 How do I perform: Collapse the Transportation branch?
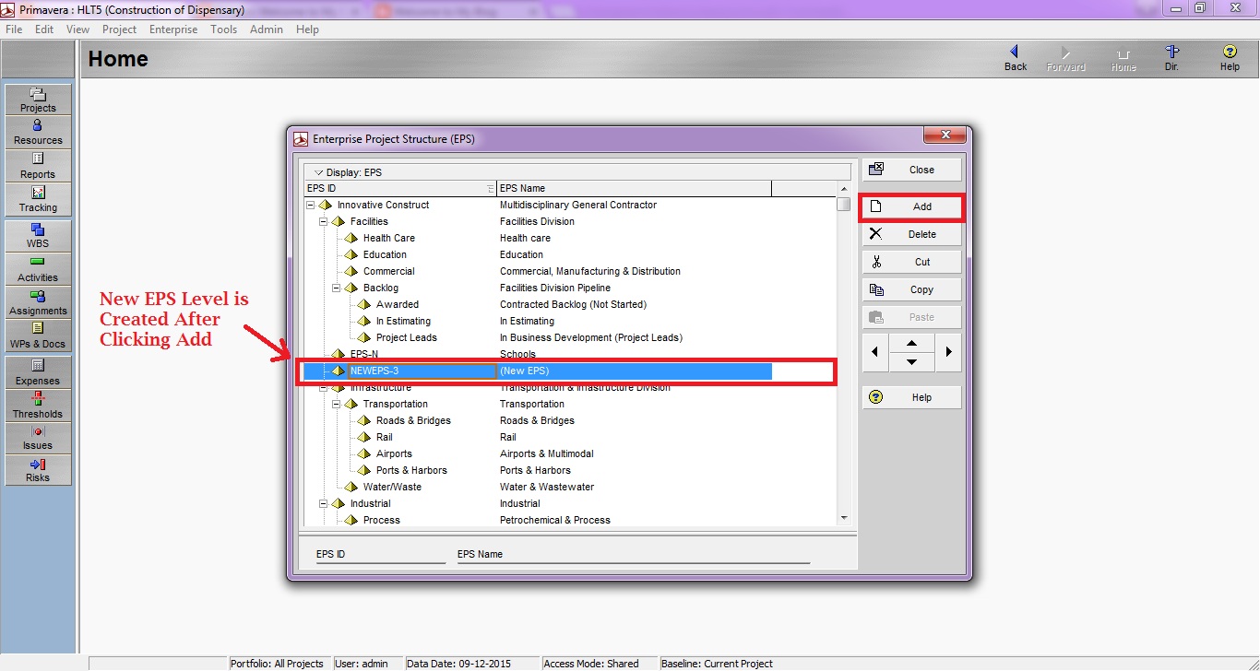pos(337,404)
